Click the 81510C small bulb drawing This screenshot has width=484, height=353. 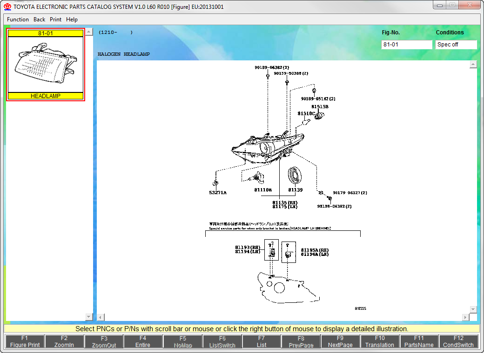click(306, 122)
